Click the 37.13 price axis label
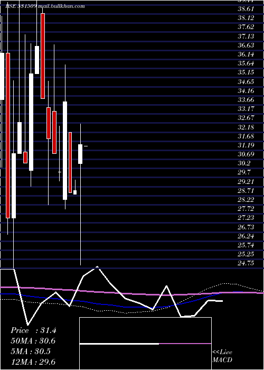The width and height of the screenshot is (264, 370). (x=246, y=36)
